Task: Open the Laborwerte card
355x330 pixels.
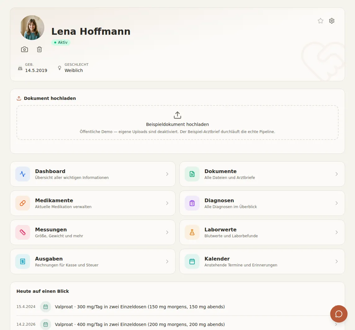Action: (x=262, y=232)
